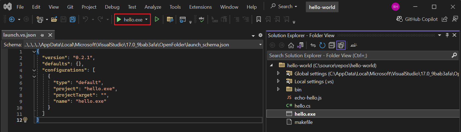
Task: Click the Start Without Debugging play icon
Action: pyautogui.click(x=157, y=19)
